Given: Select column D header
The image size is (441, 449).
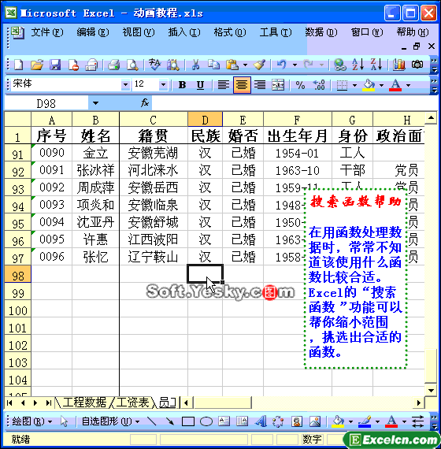Looking at the screenshot, I should [205, 120].
